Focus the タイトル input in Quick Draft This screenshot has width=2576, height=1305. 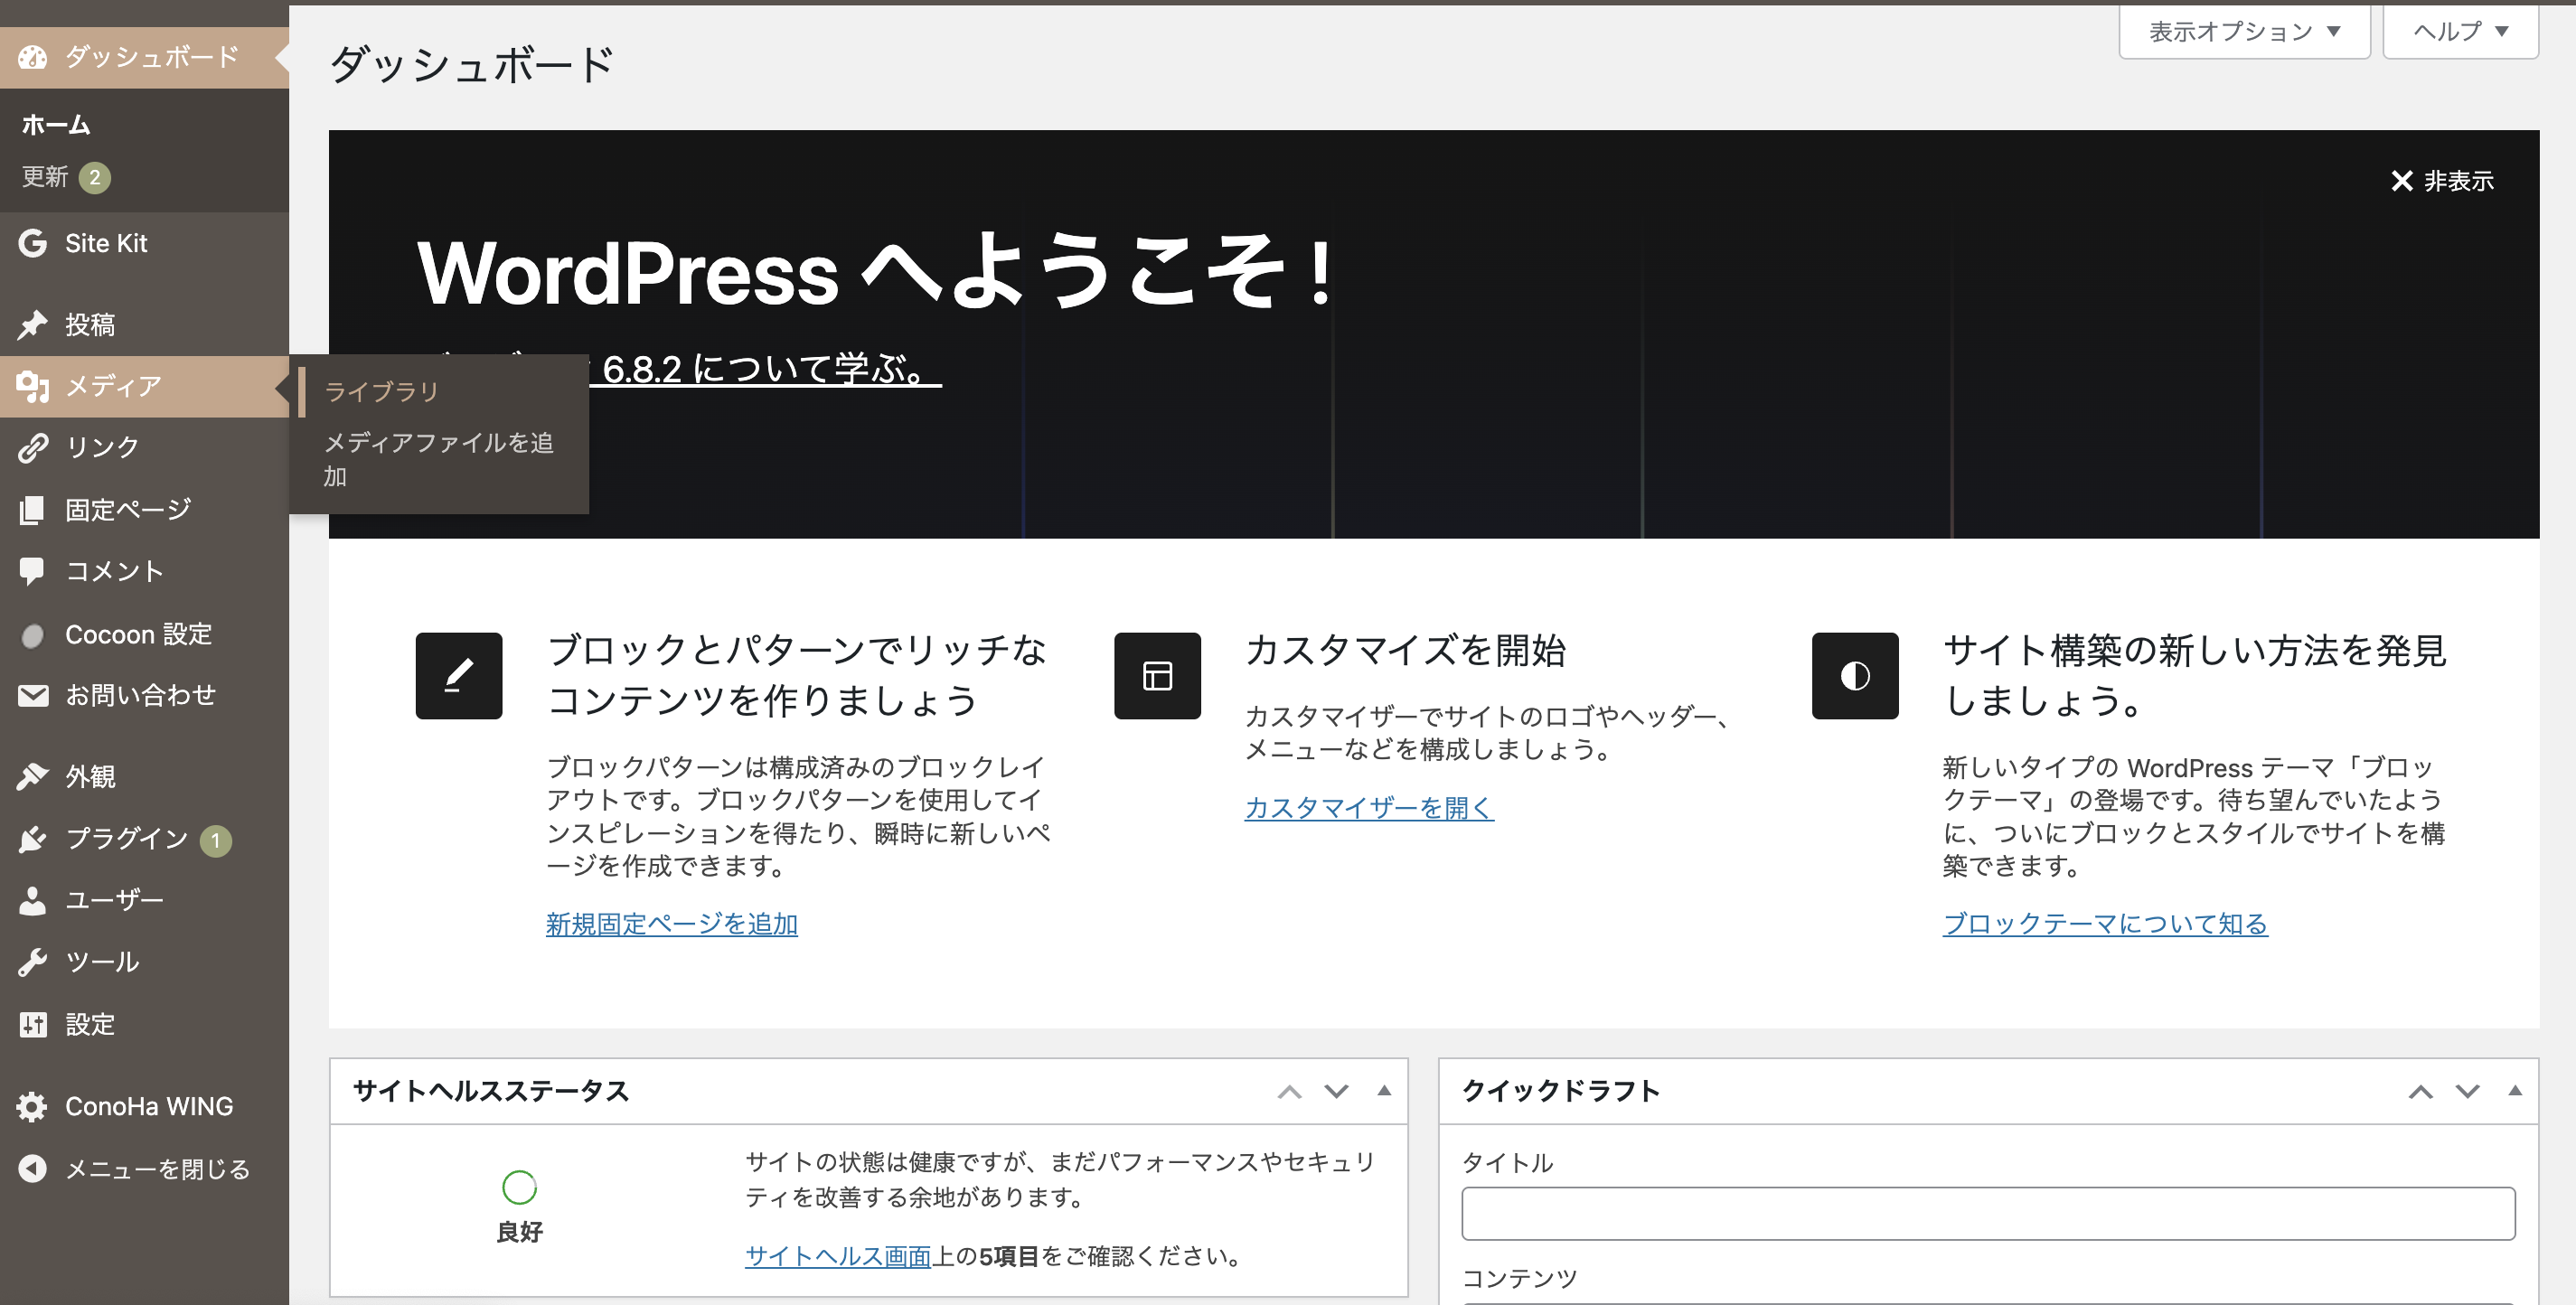click(x=1988, y=1213)
